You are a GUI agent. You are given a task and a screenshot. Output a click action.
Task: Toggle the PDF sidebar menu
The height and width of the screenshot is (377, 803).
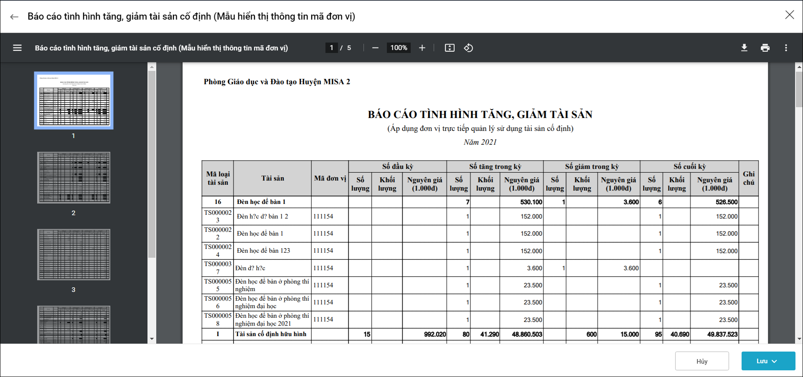17,48
